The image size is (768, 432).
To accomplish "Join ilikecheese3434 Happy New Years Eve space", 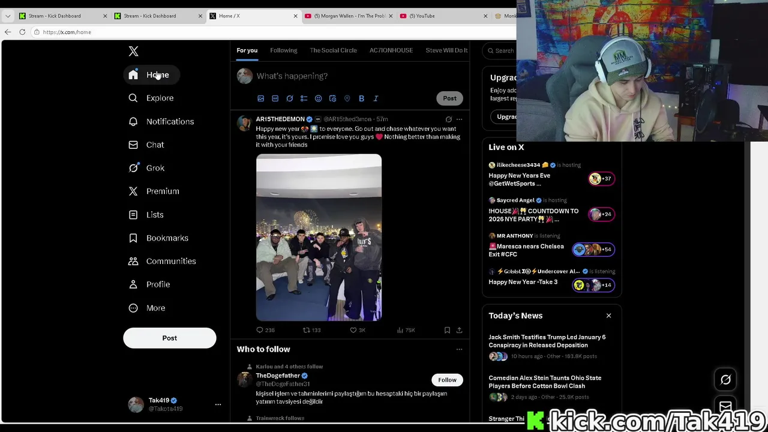I will 551,175.
